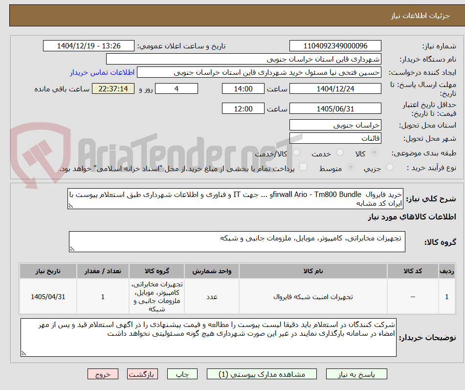Image resolution: width=465 pixels, height=390 pixels.
Task: Click the گروه کالا column header
Action: pyautogui.click(x=156, y=271)
